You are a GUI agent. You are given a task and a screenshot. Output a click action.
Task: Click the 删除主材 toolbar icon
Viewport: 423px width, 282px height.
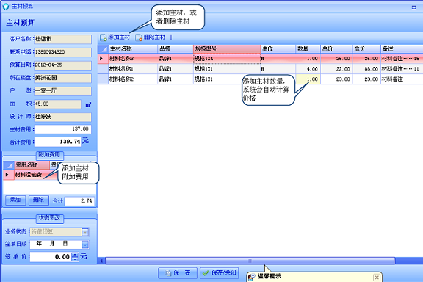(139, 37)
